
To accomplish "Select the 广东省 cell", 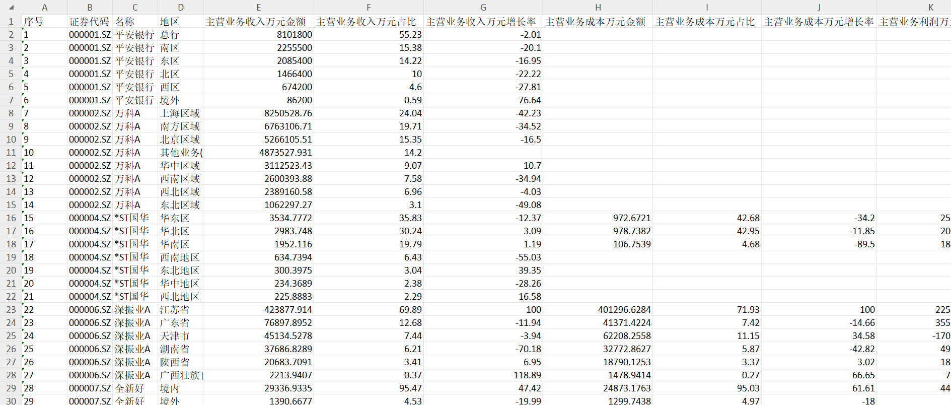I will [x=181, y=323].
